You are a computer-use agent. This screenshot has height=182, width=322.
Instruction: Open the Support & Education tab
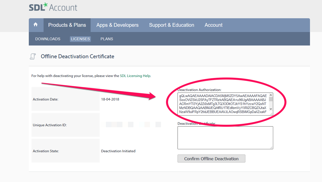pyautogui.click(x=172, y=25)
